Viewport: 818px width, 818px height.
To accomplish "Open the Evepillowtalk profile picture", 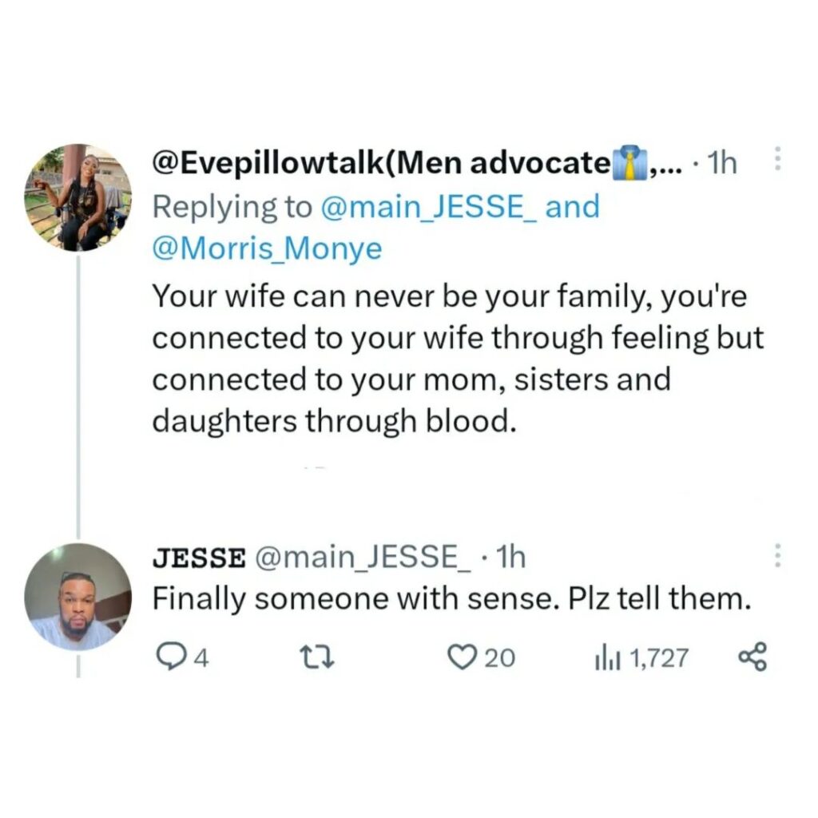I will click(77, 197).
